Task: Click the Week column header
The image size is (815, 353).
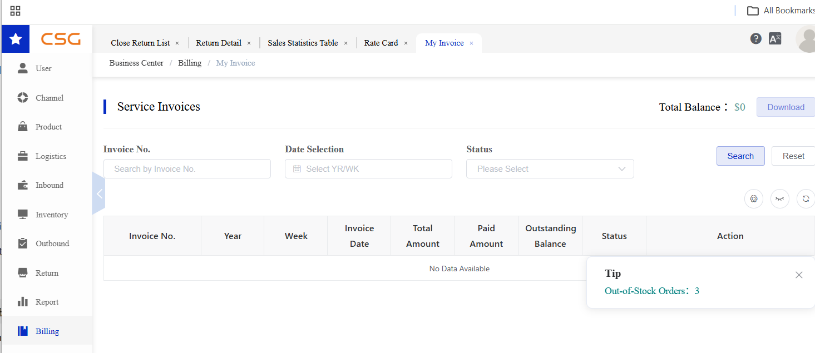Action: (296, 236)
